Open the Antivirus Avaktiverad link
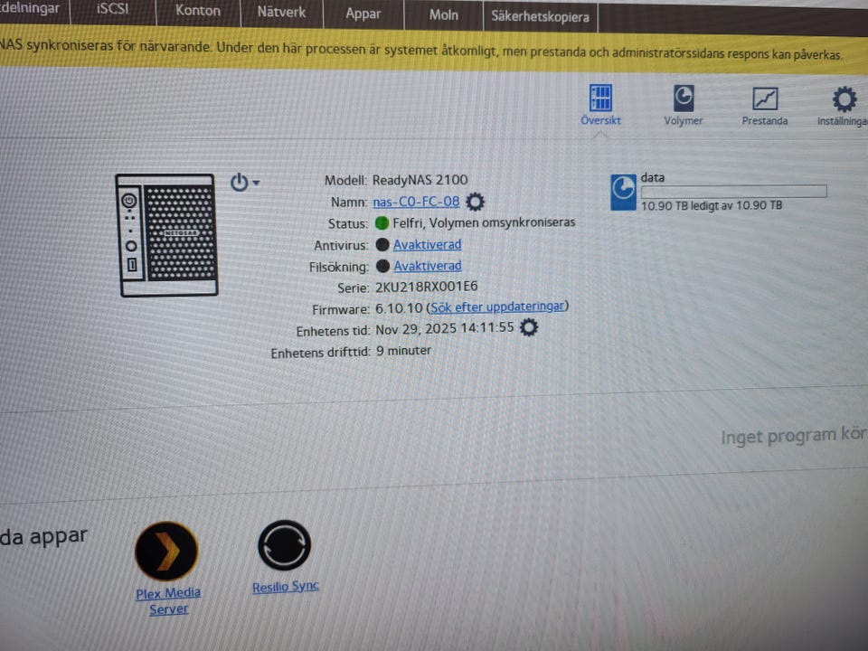868x651 pixels. [428, 244]
